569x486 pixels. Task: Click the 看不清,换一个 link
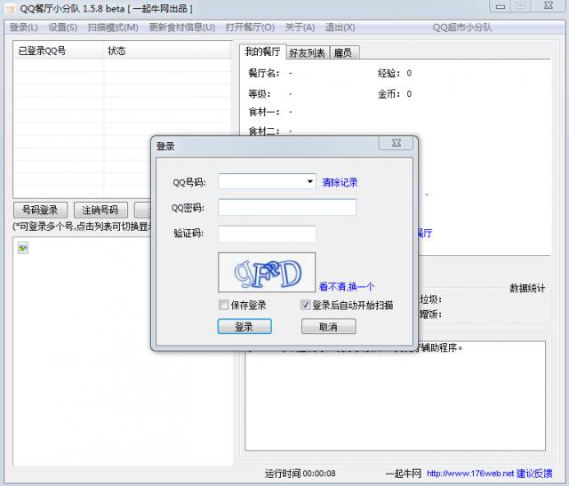pyautogui.click(x=347, y=287)
